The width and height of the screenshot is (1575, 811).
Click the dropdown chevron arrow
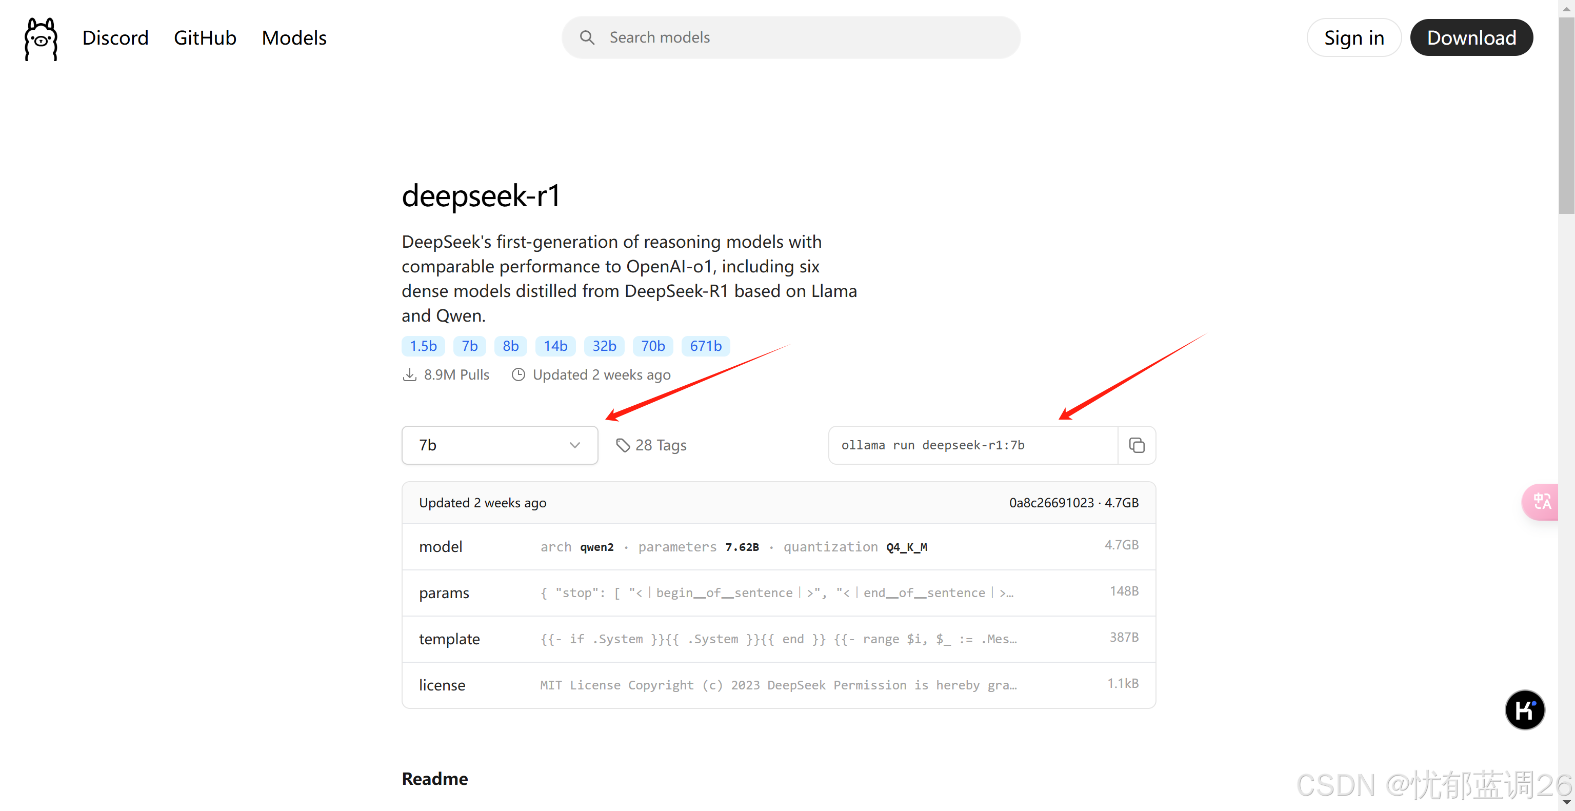coord(574,445)
